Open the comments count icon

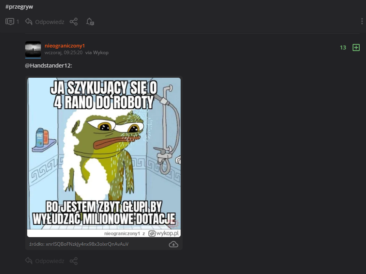(x=10, y=22)
